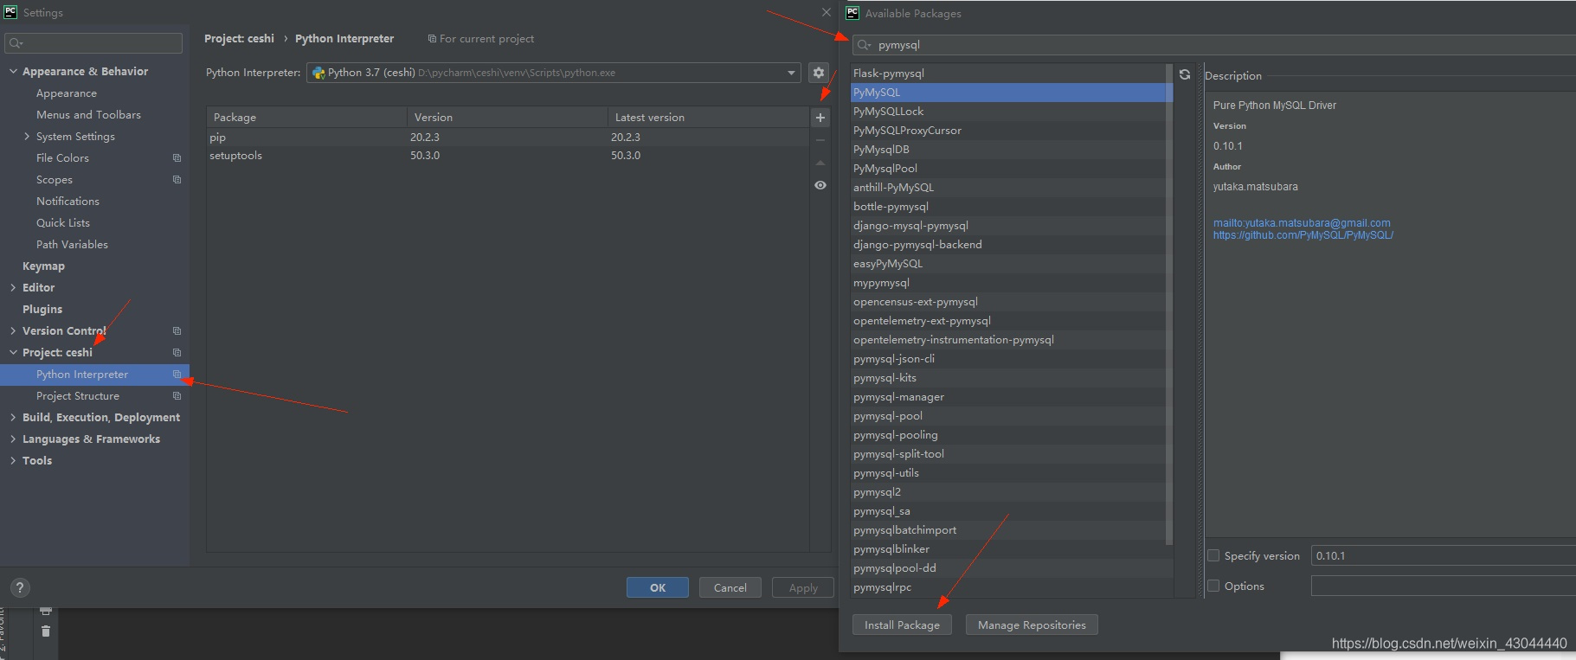
Task: Collapse Project: ceshi section
Action: click(x=13, y=353)
